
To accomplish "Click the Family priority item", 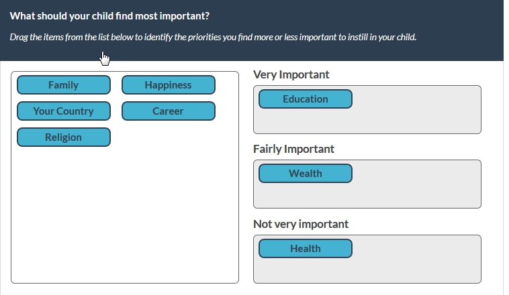I will 64,85.
